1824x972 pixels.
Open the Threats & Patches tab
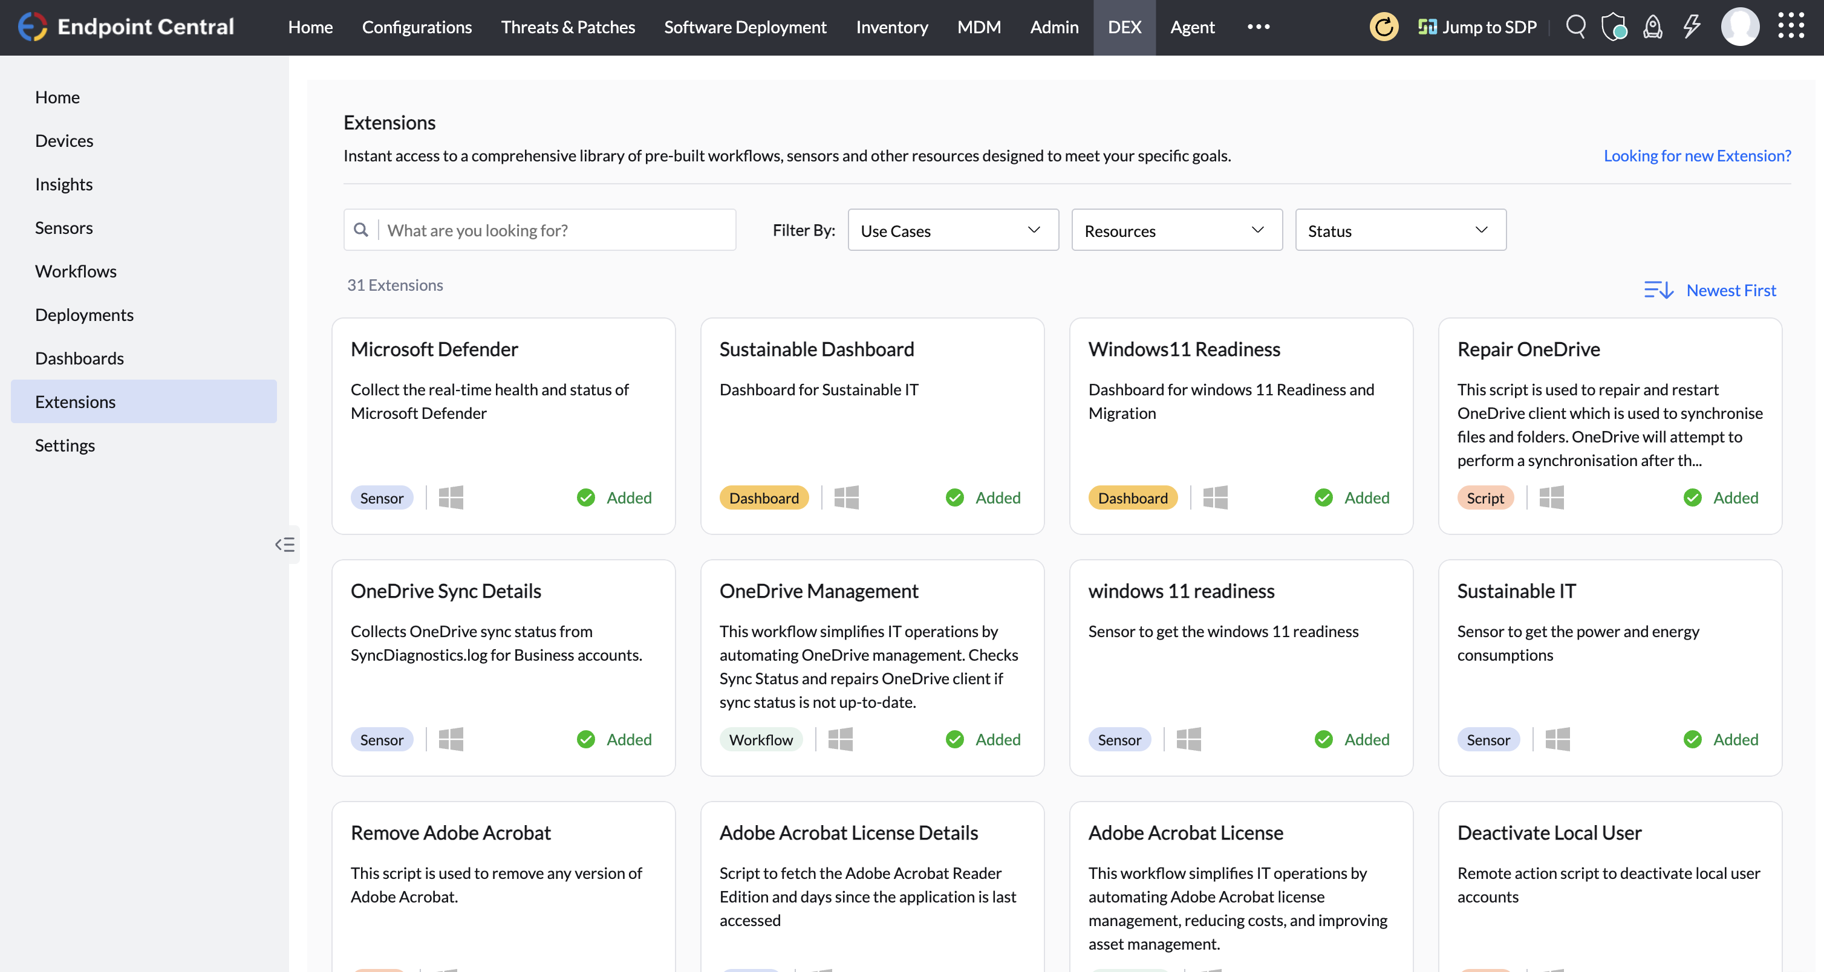[568, 27]
